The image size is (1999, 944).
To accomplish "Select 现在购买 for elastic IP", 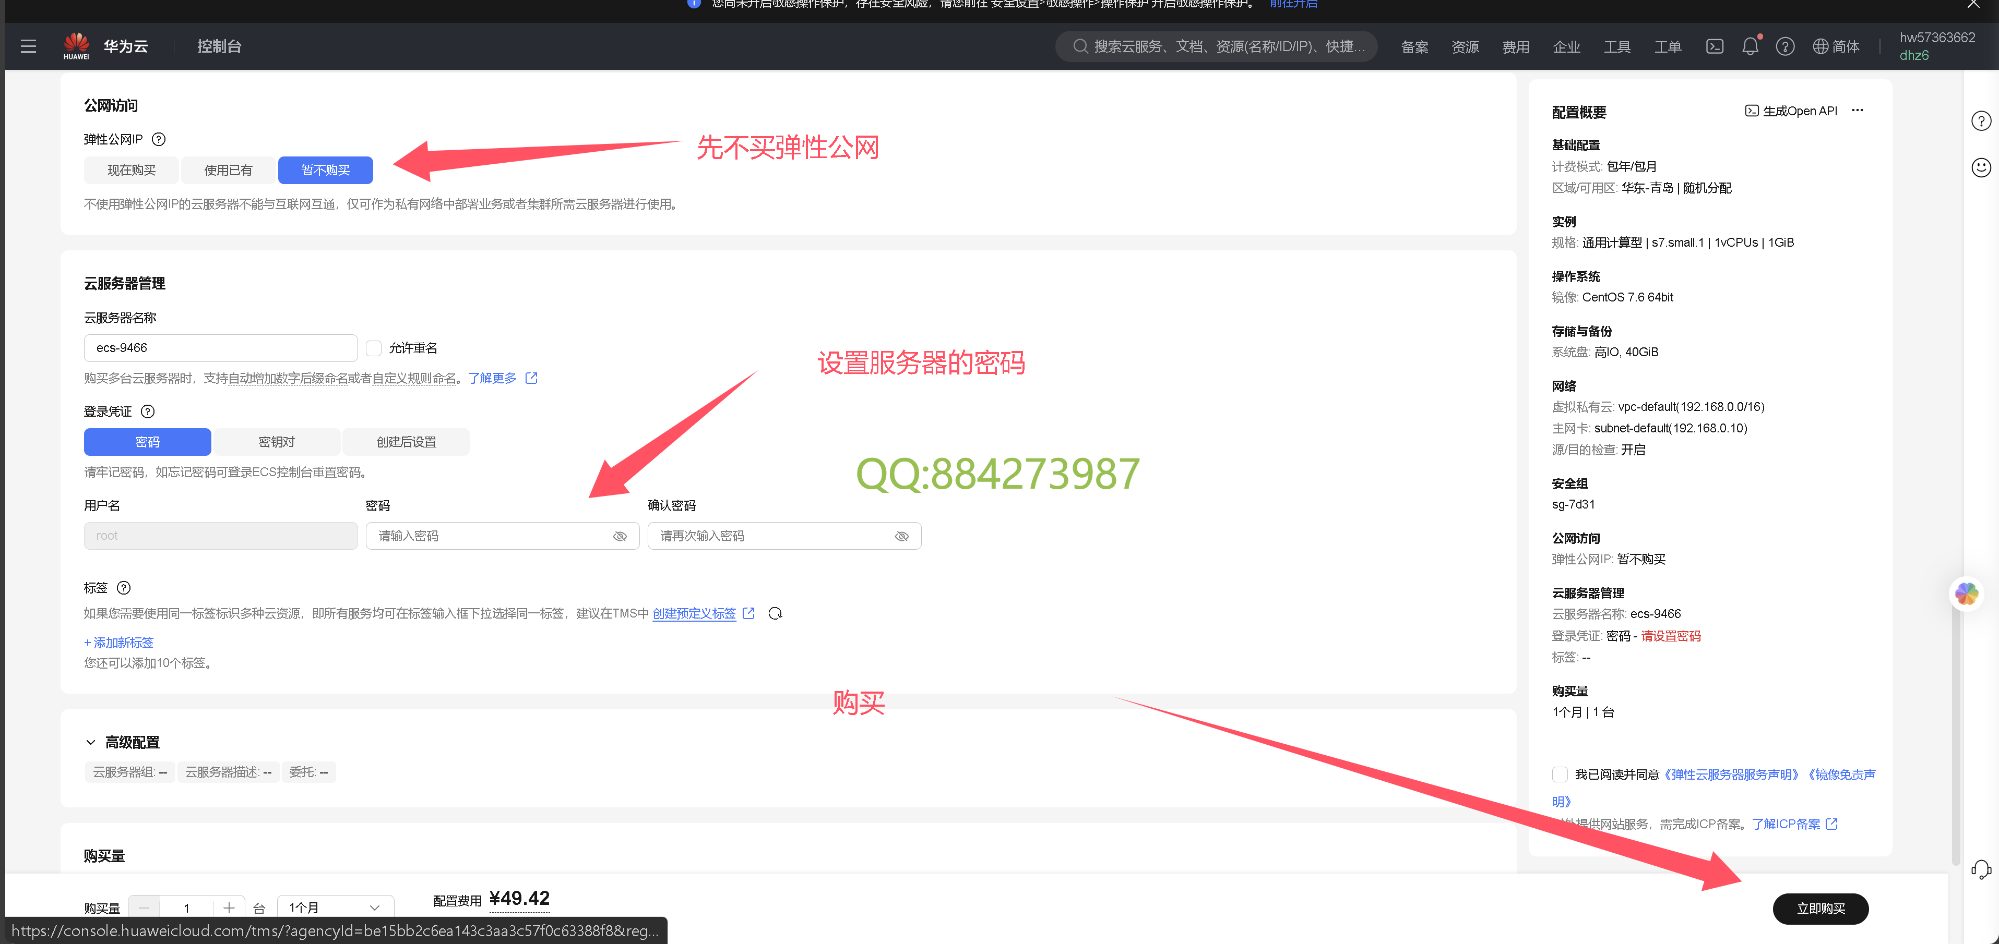I will pyautogui.click(x=132, y=170).
